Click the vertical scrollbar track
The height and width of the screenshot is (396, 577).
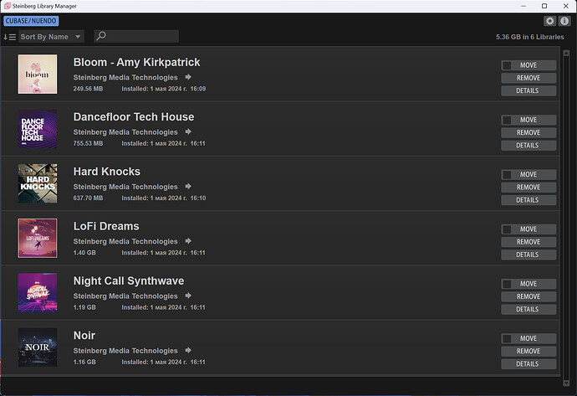pos(566,218)
